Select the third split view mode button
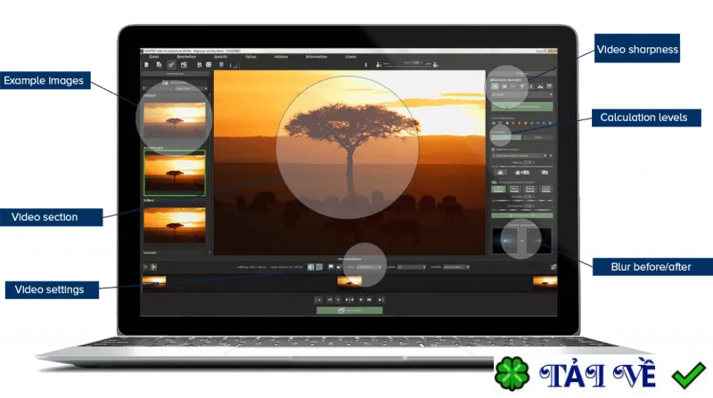The image size is (713, 398). click(x=529, y=189)
